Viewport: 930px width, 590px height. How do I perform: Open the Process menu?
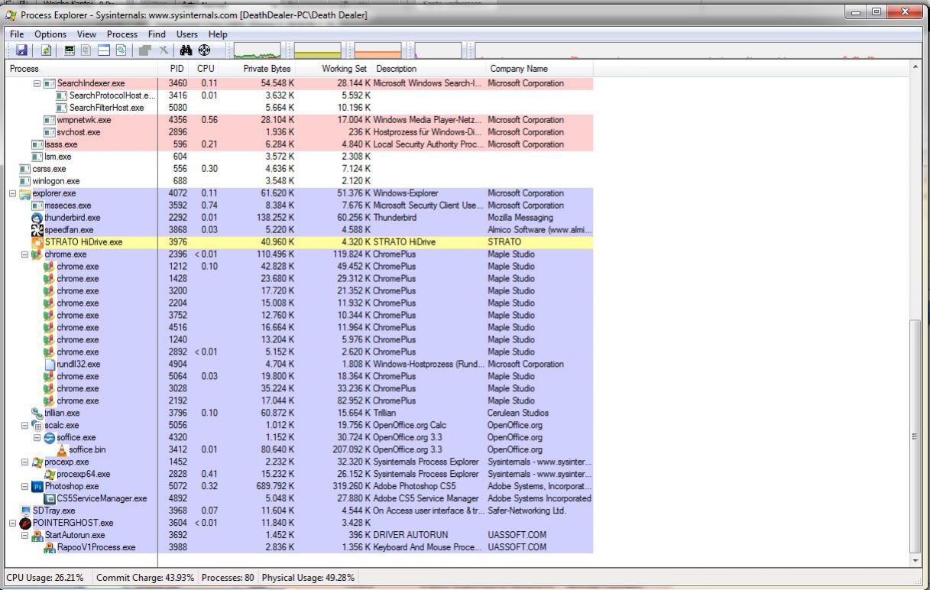pyautogui.click(x=122, y=34)
